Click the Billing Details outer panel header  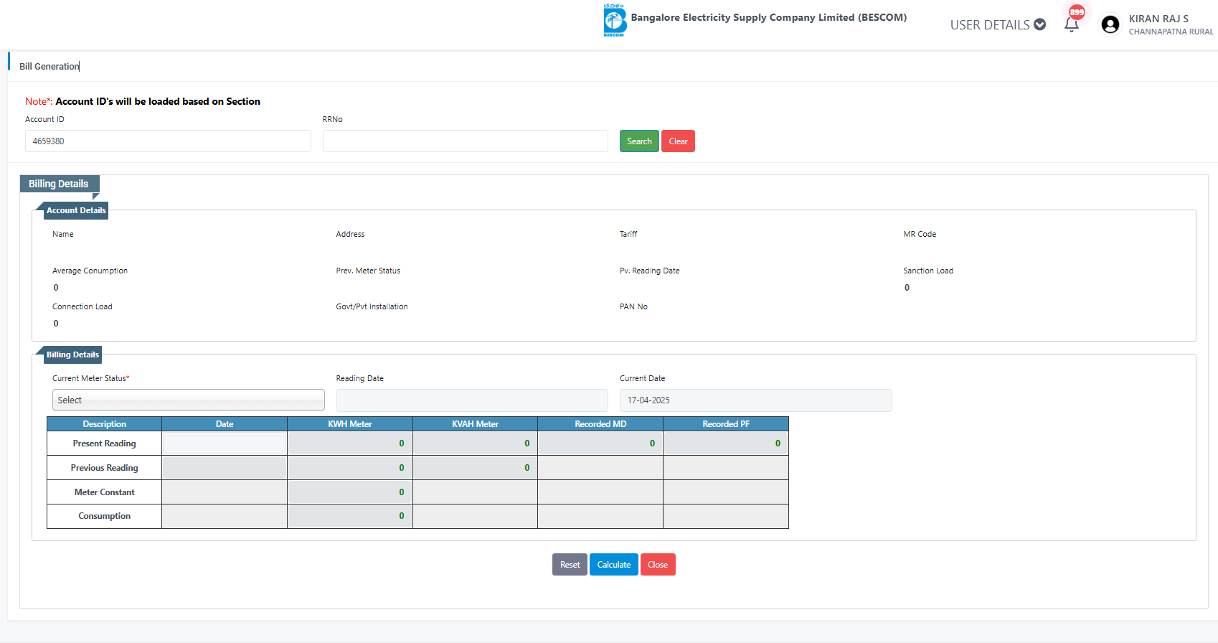click(59, 184)
